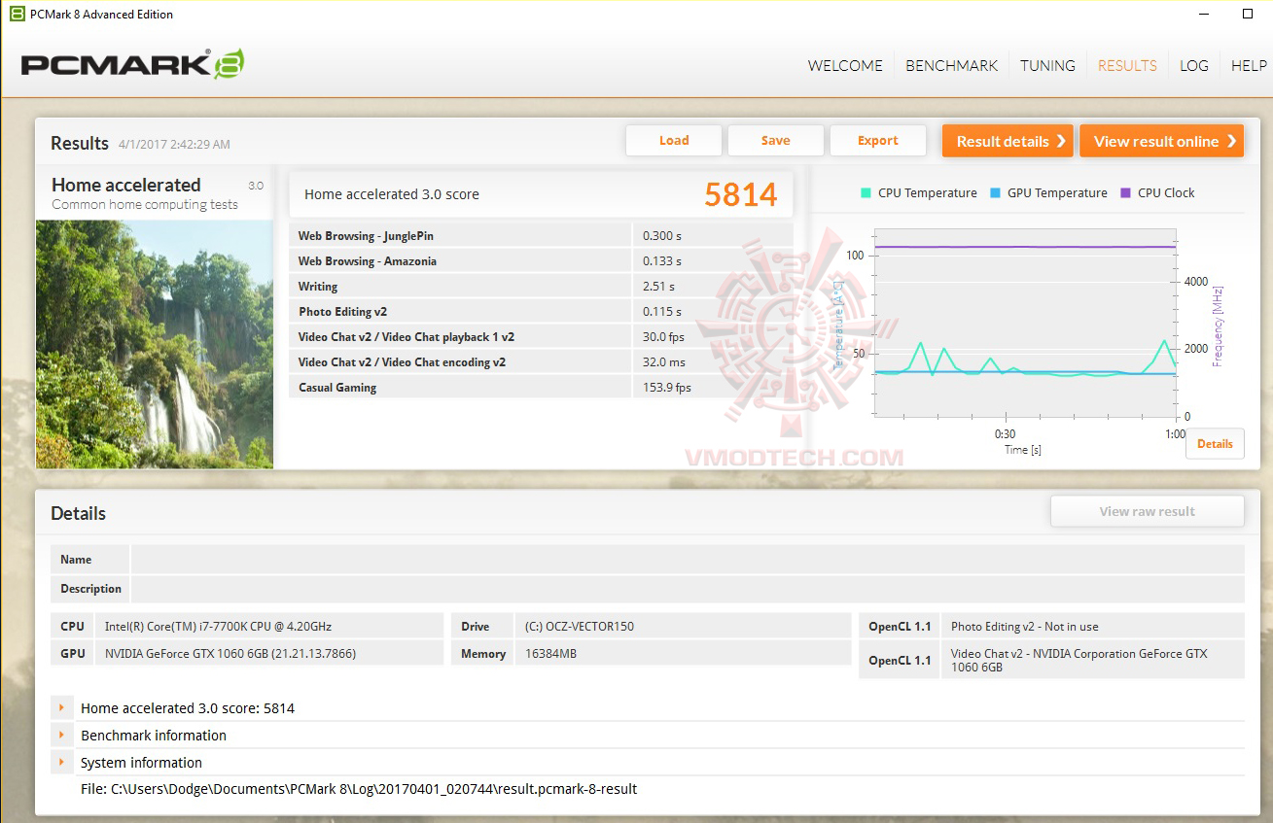Maximize the PCMark 8 window
Viewport: 1273px width, 823px height.
tap(1248, 14)
